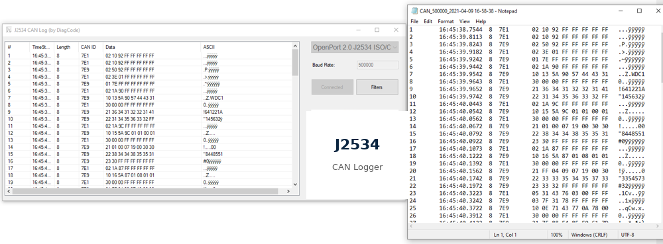This screenshot has width=663, height=244.
Task: Select row 9 ASCII '!641221A' in the CAN log
Action: point(213,112)
